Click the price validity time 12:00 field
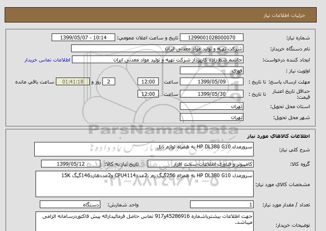 pyautogui.click(x=148, y=94)
